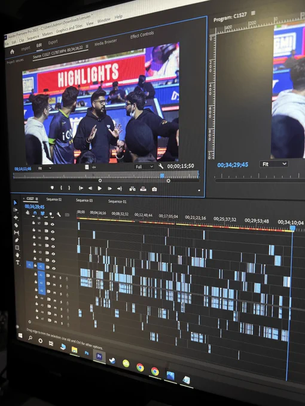
Task: Hide the V7 track with its eye
Action: (x=53, y=224)
